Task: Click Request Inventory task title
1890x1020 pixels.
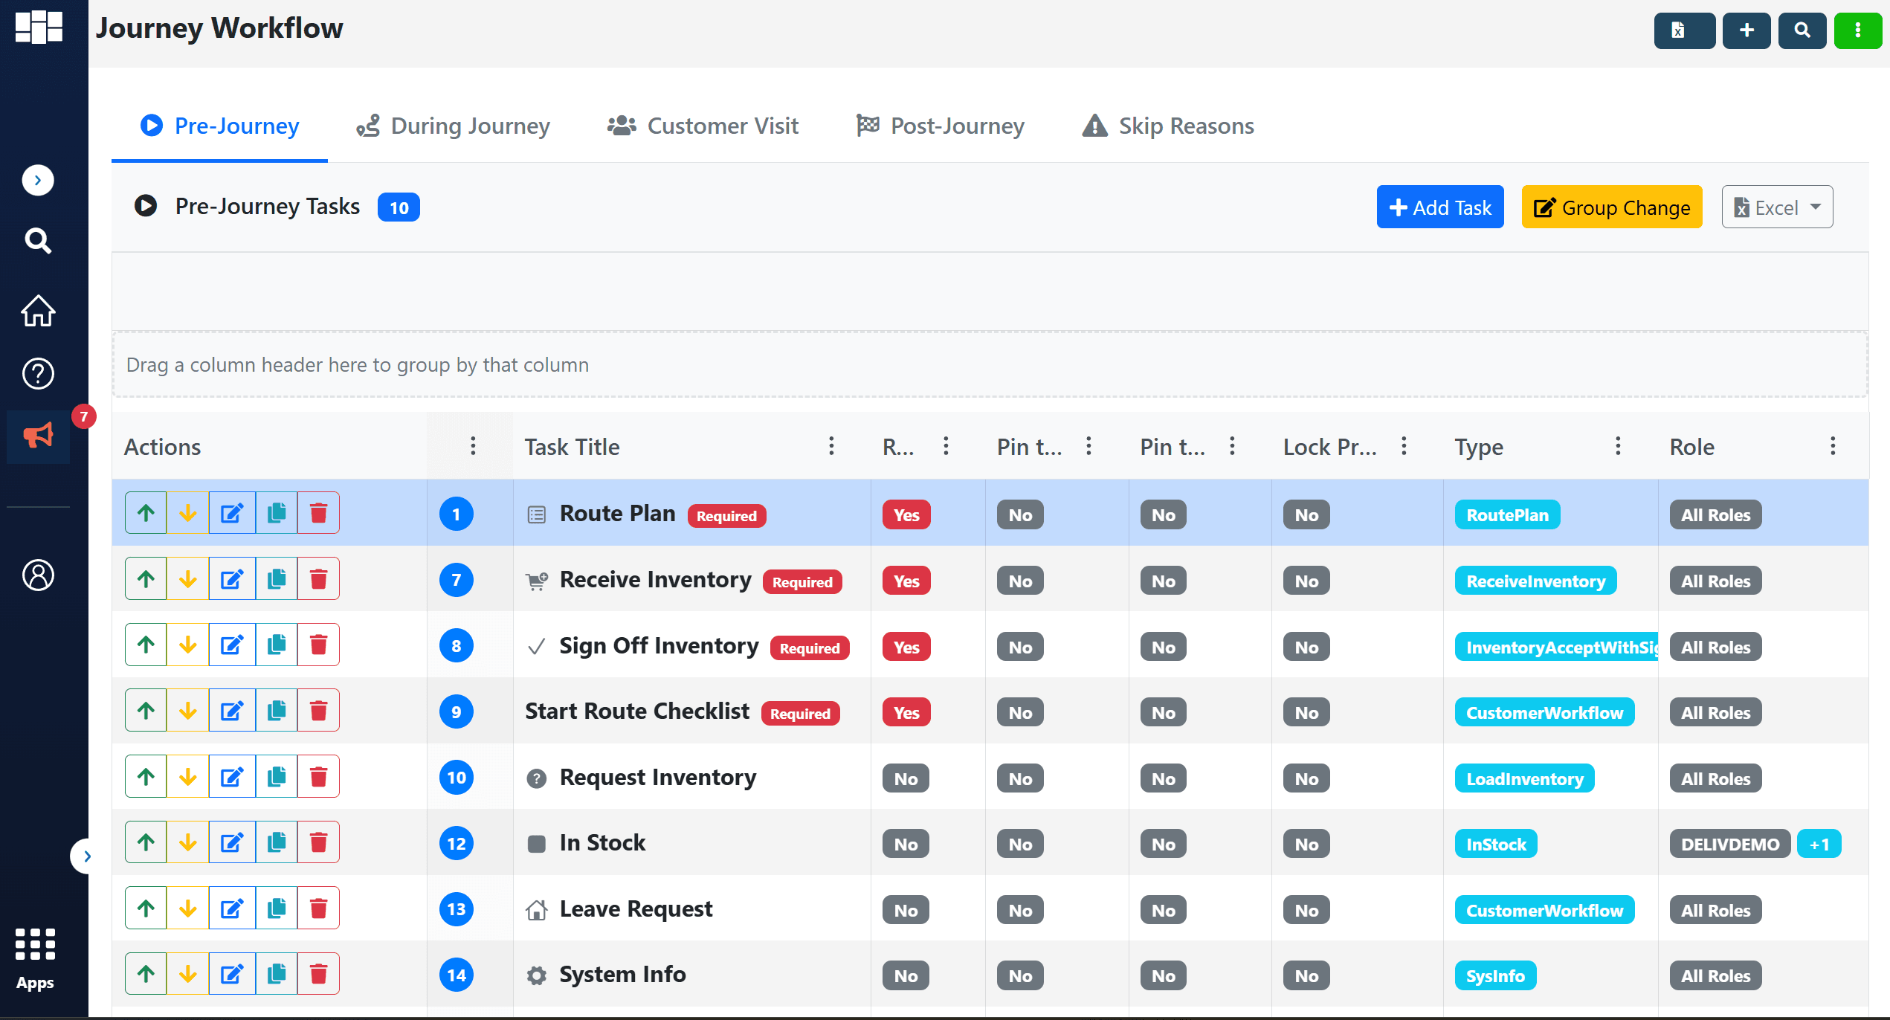Action: (658, 778)
